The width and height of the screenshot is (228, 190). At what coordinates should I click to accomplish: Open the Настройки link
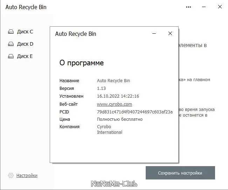(27, 176)
